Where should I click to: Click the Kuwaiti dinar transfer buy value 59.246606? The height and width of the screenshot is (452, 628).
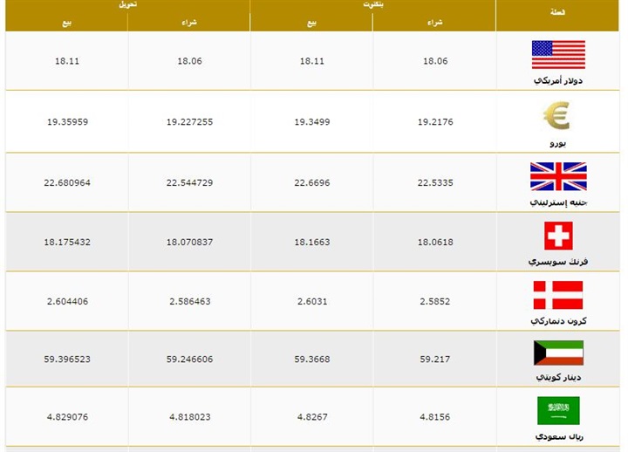click(189, 359)
